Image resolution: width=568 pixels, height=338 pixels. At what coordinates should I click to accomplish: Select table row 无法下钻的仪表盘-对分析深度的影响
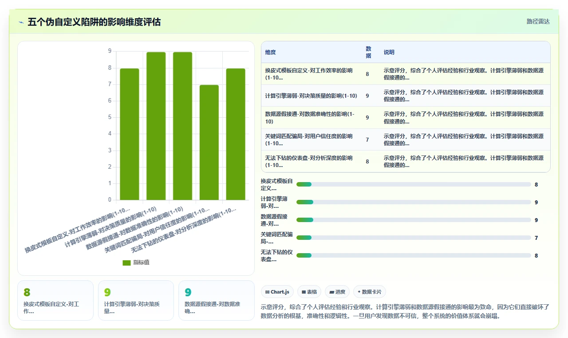point(406,161)
